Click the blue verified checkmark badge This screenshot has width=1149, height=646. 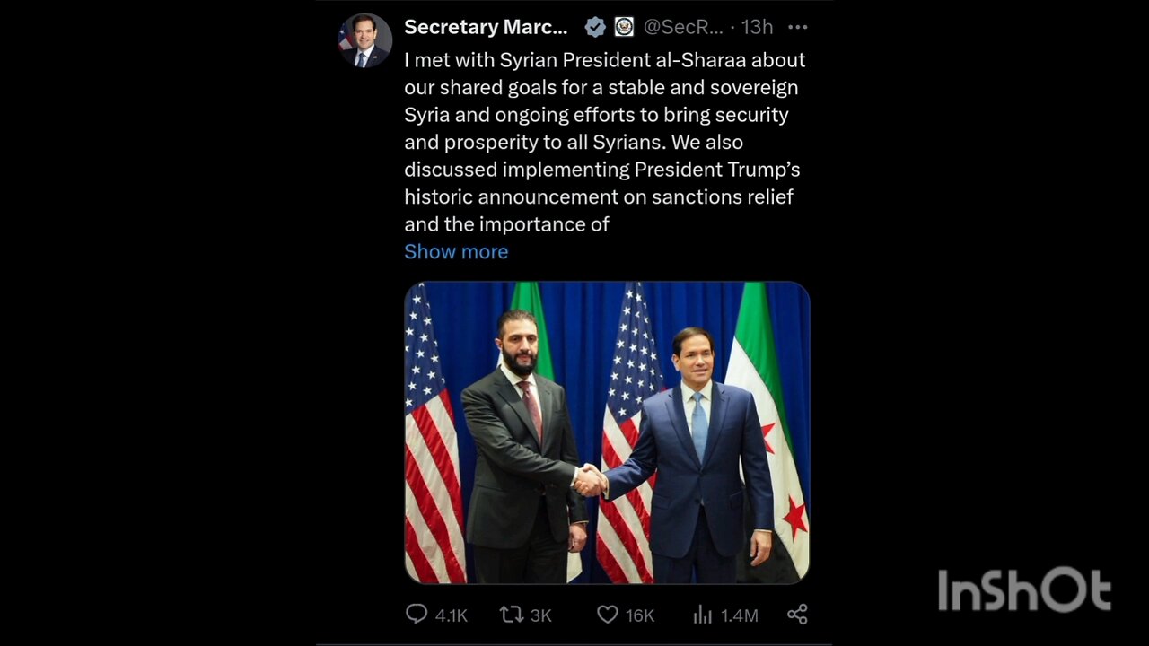tap(595, 27)
